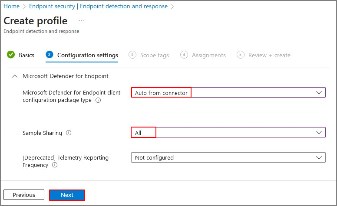Click the blue step 2 circle icon
The image size is (337, 206).
[50, 55]
